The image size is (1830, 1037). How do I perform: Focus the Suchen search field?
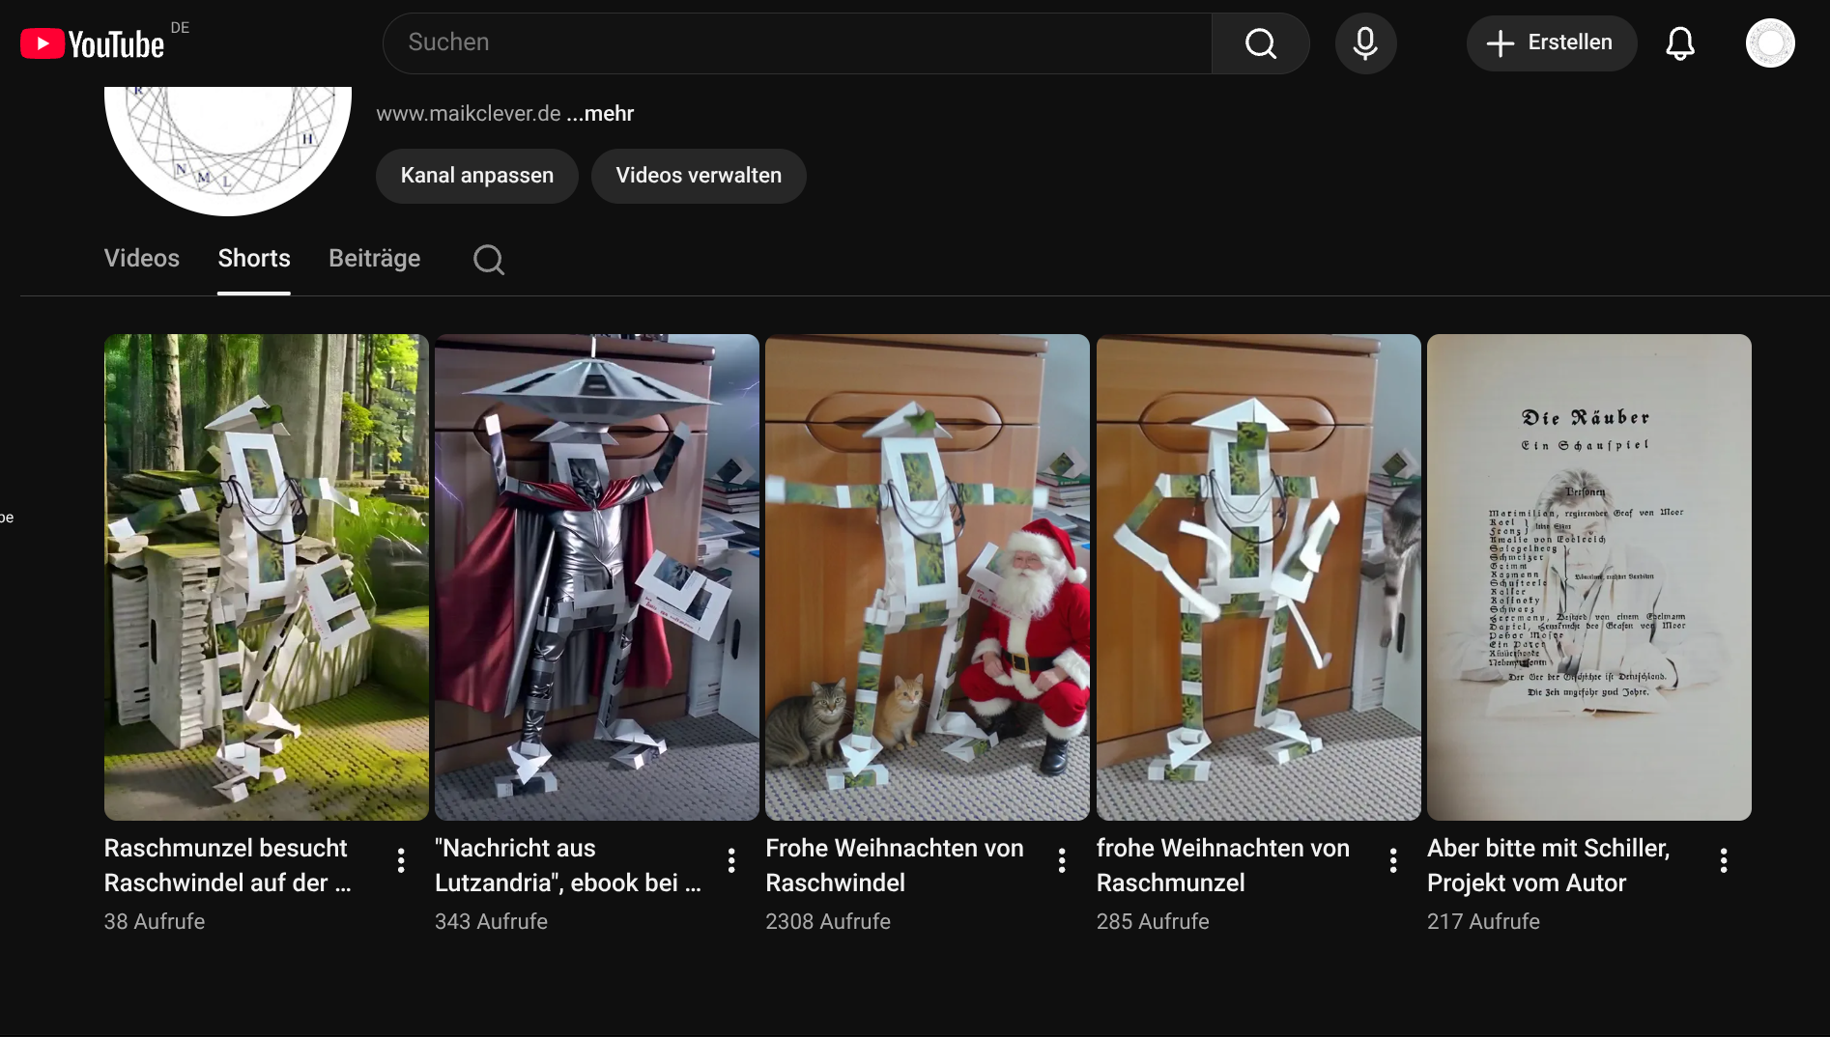click(797, 43)
